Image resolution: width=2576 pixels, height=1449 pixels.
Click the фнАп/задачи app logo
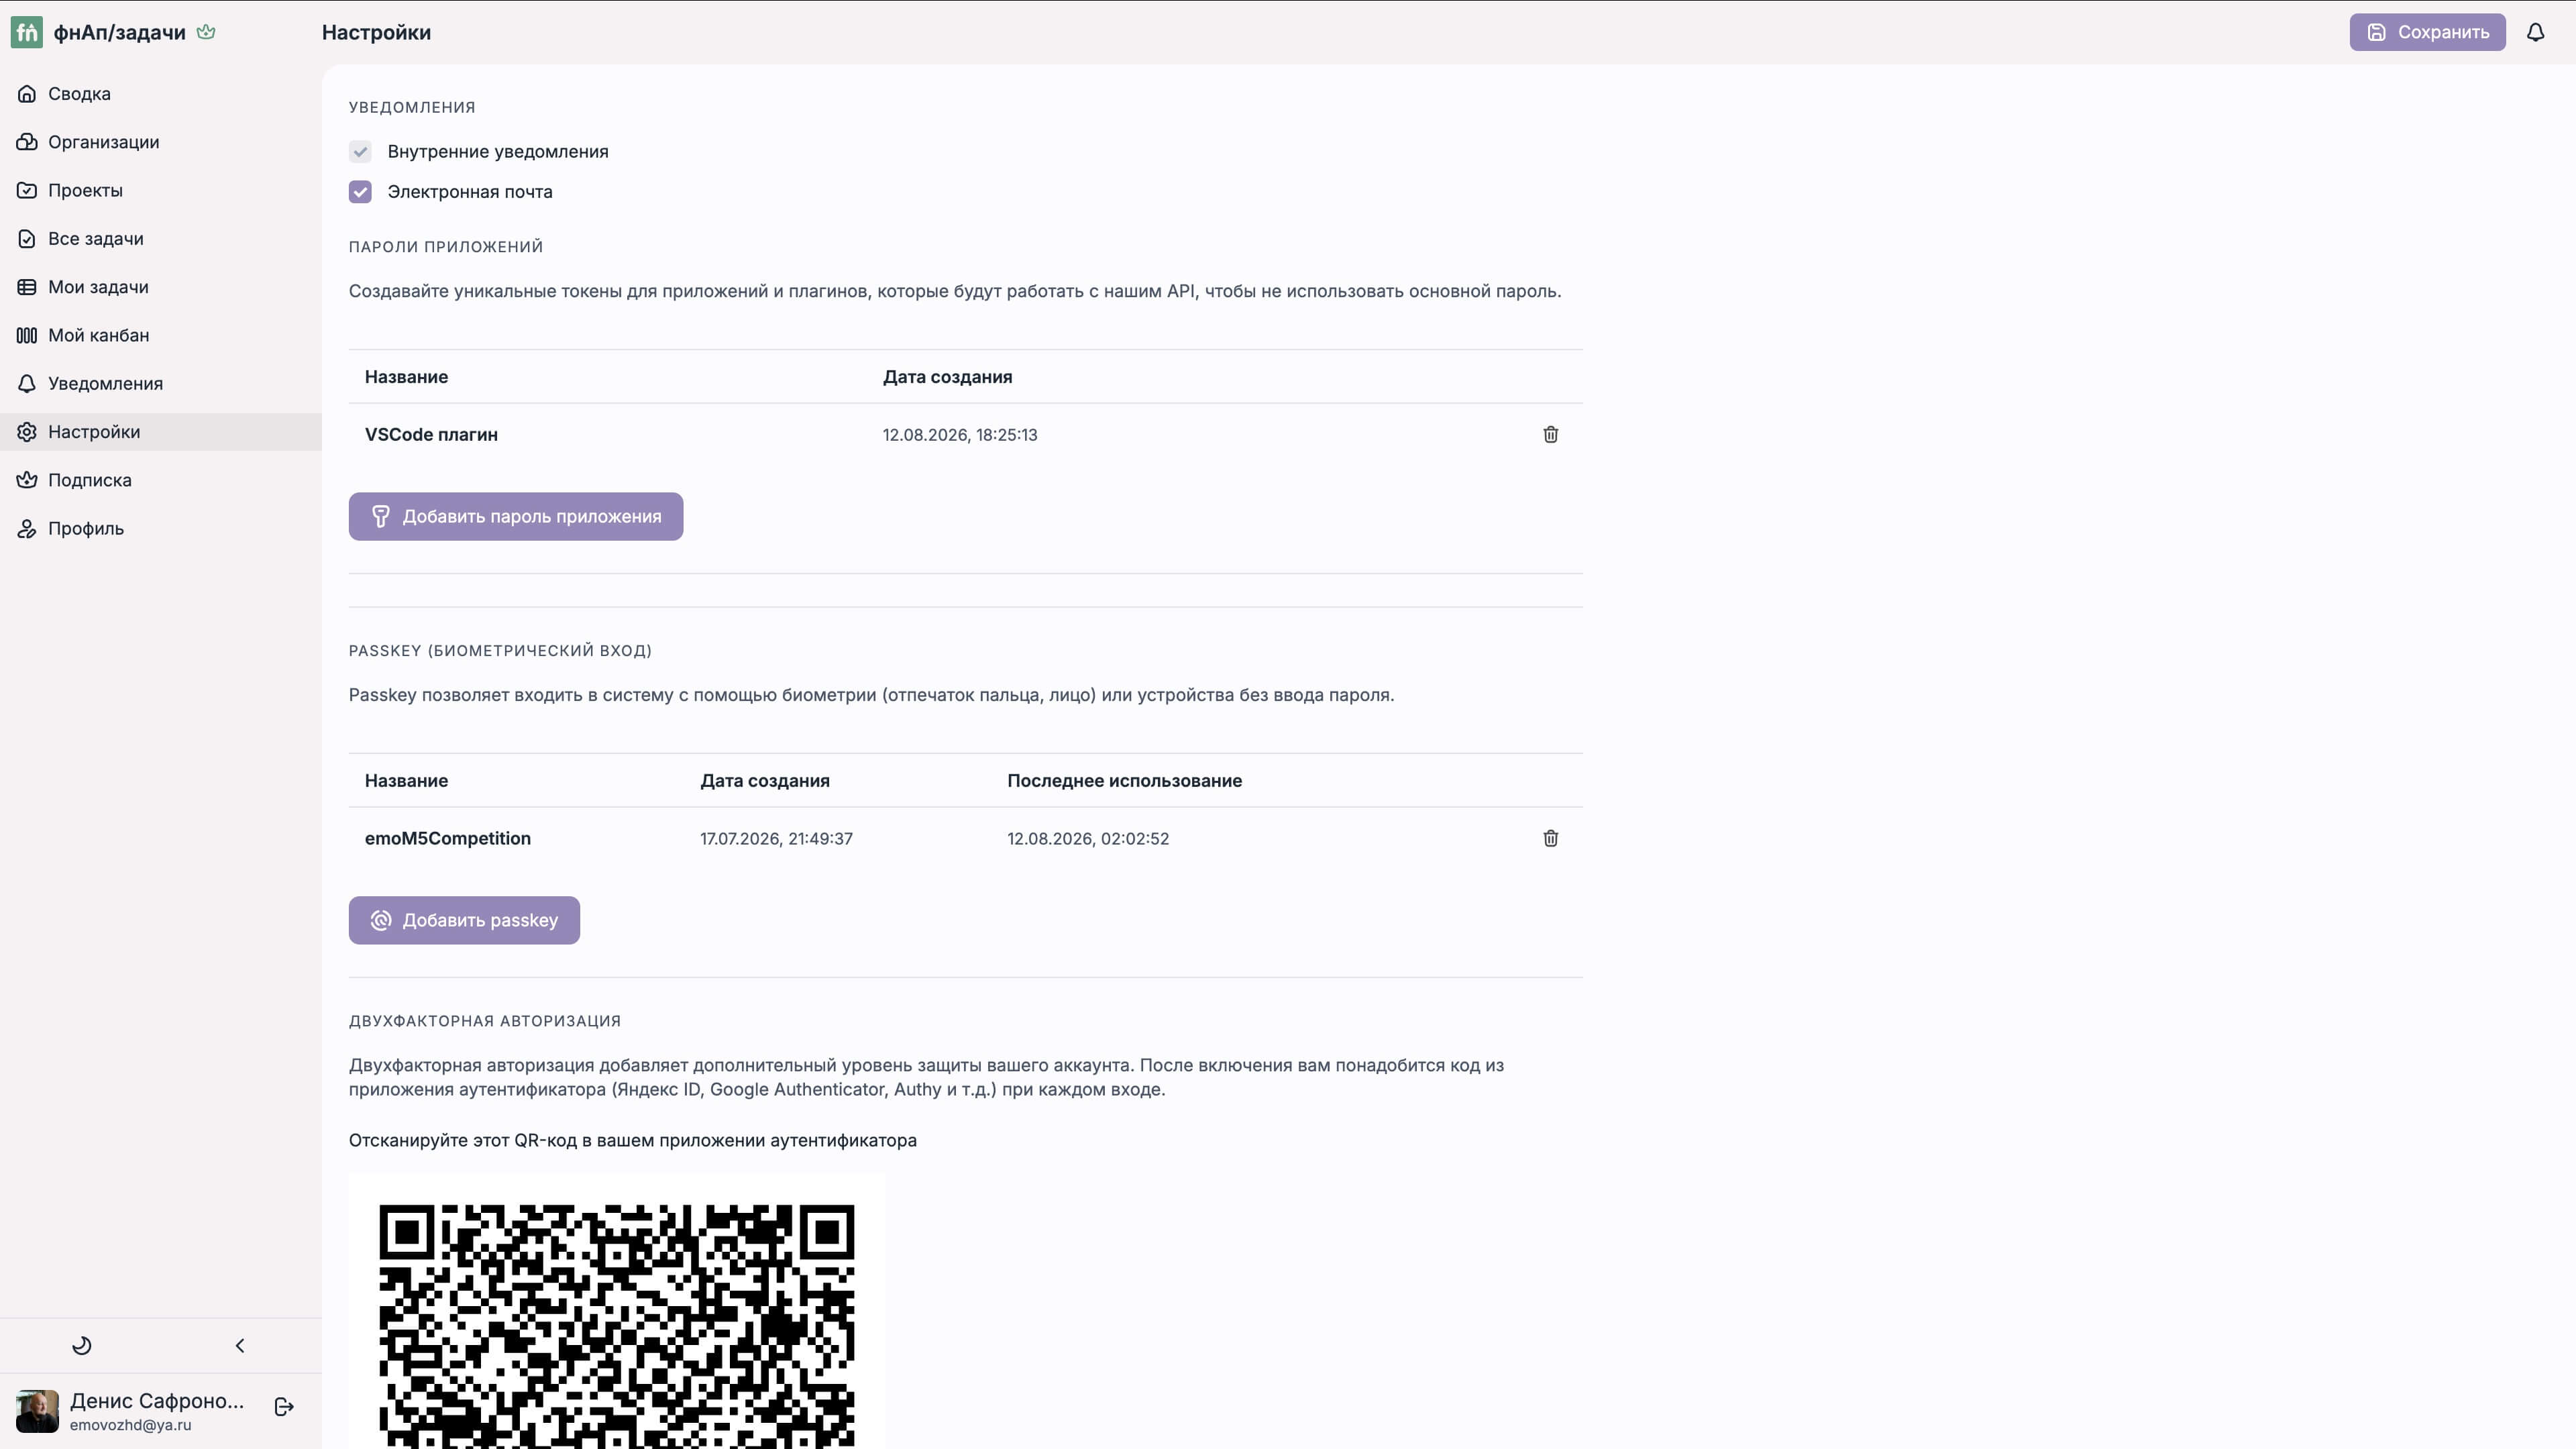(27, 32)
